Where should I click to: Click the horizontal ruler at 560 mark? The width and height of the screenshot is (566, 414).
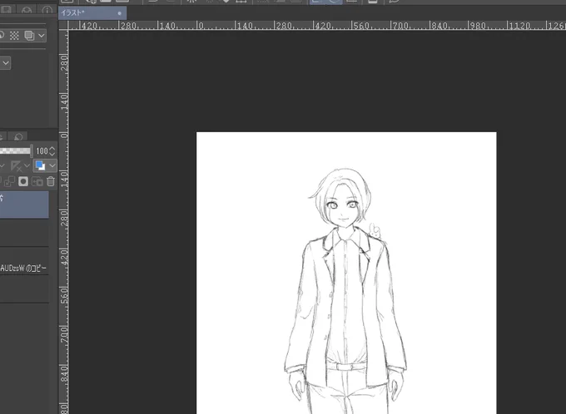coord(361,26)
